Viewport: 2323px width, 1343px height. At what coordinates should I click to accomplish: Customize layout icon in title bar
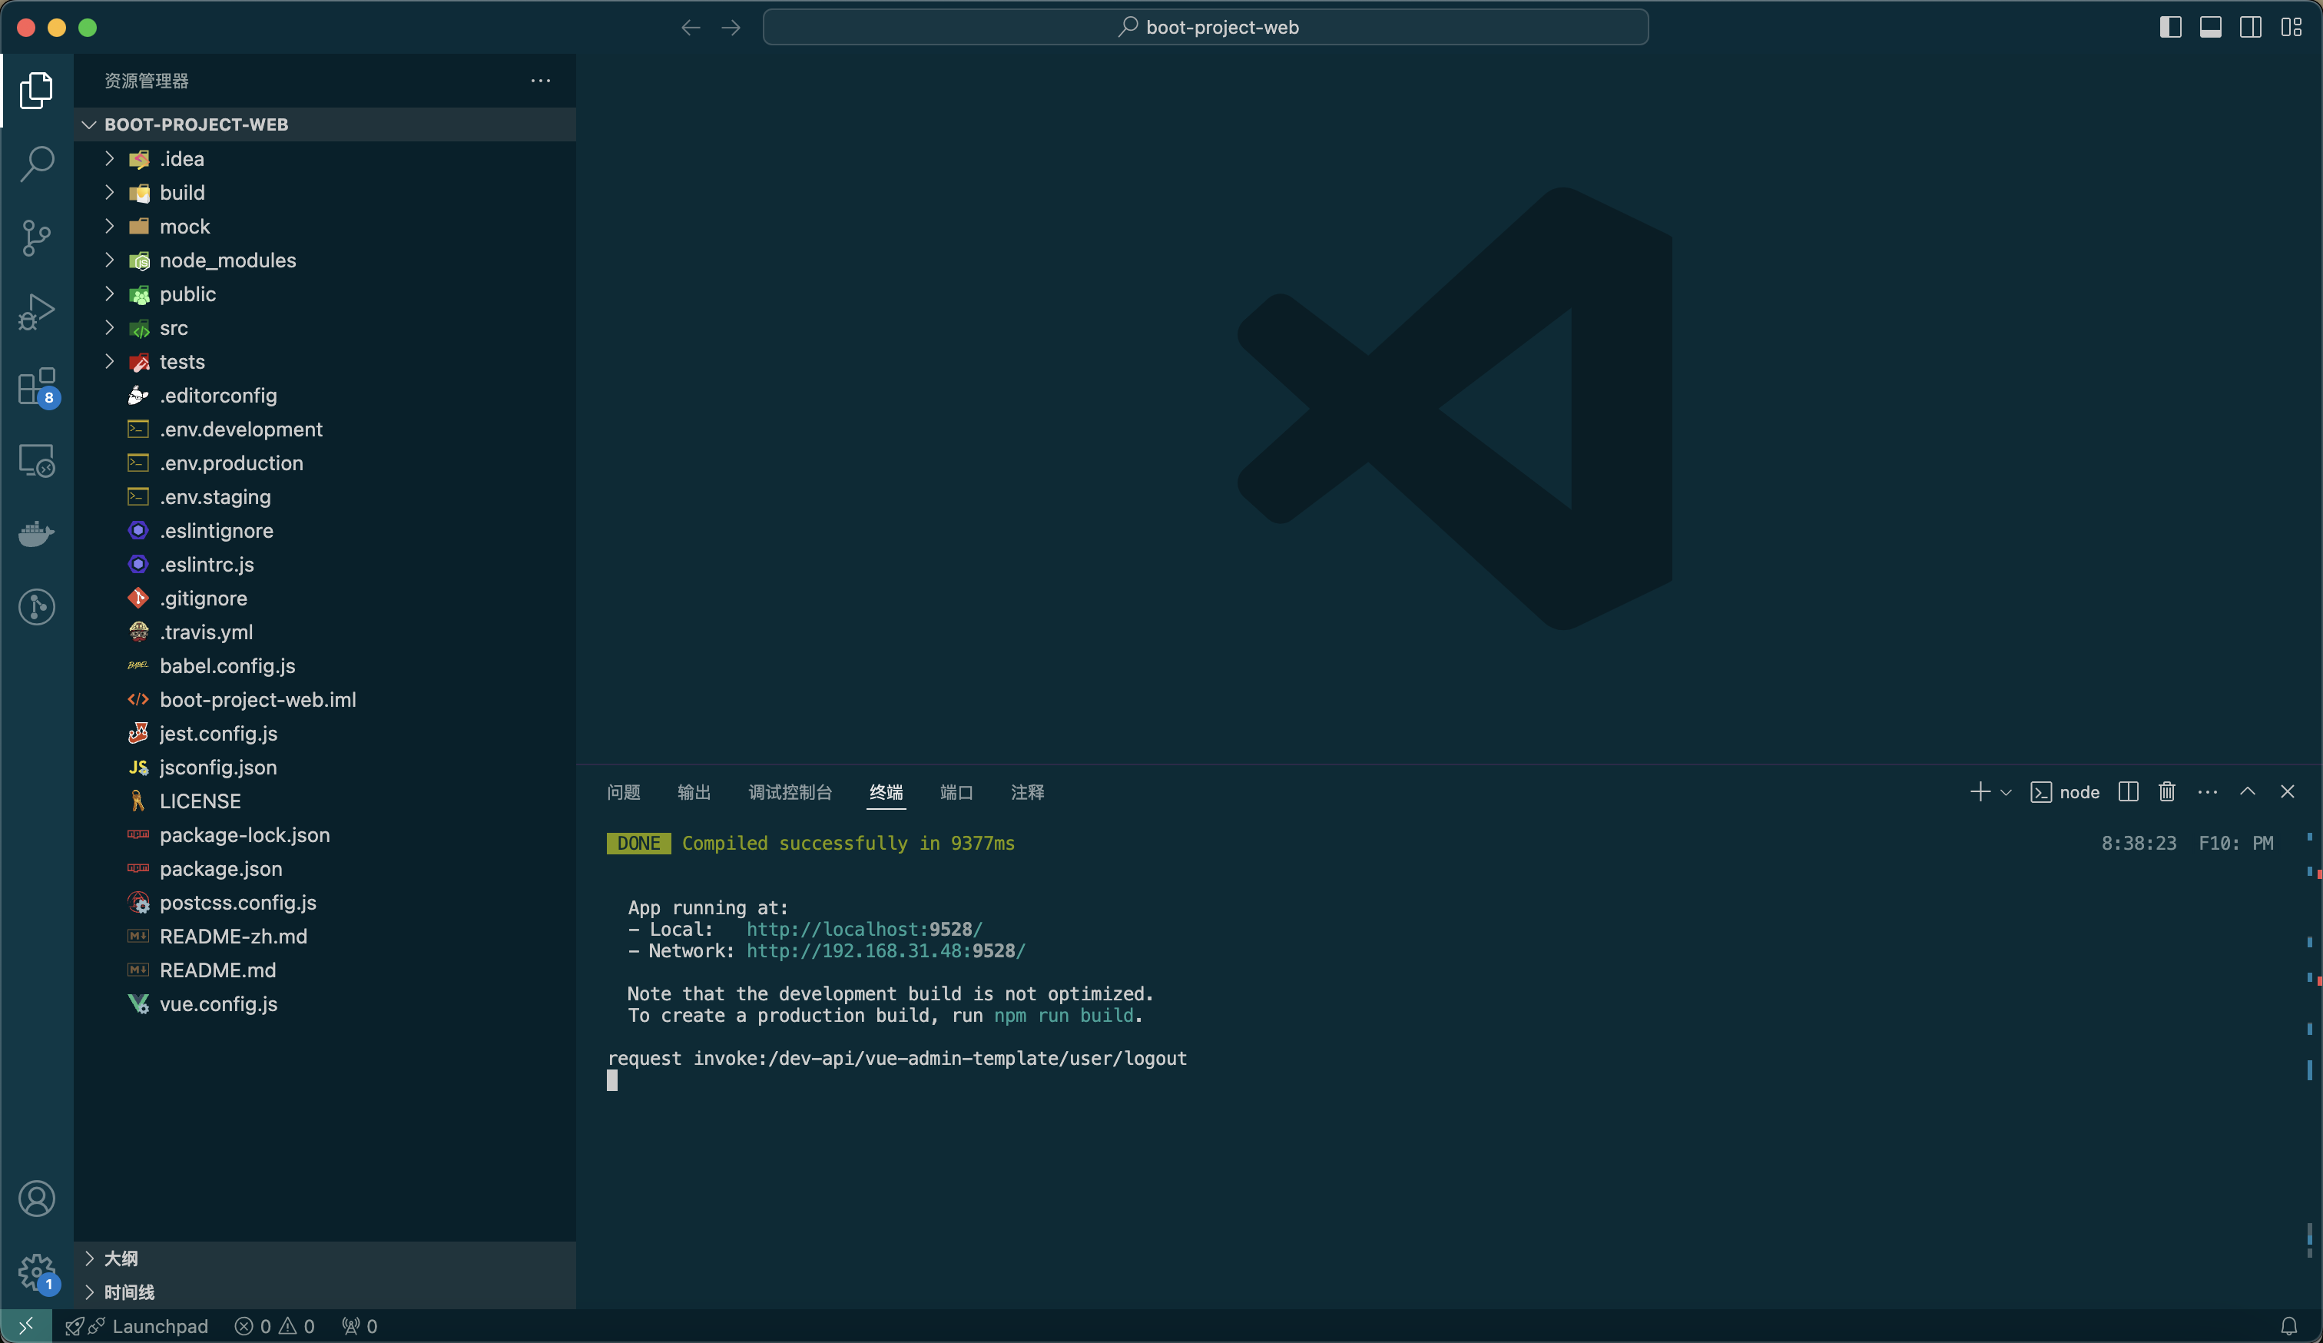click(2291, 28)
